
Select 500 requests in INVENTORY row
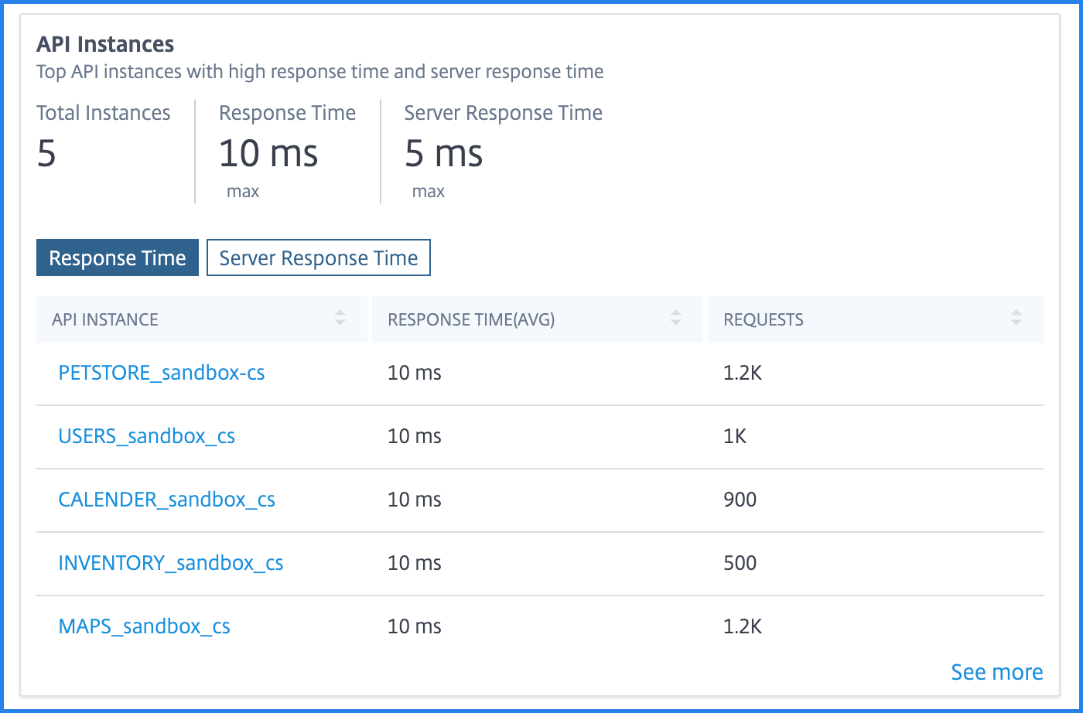click(x=740, y=563)
